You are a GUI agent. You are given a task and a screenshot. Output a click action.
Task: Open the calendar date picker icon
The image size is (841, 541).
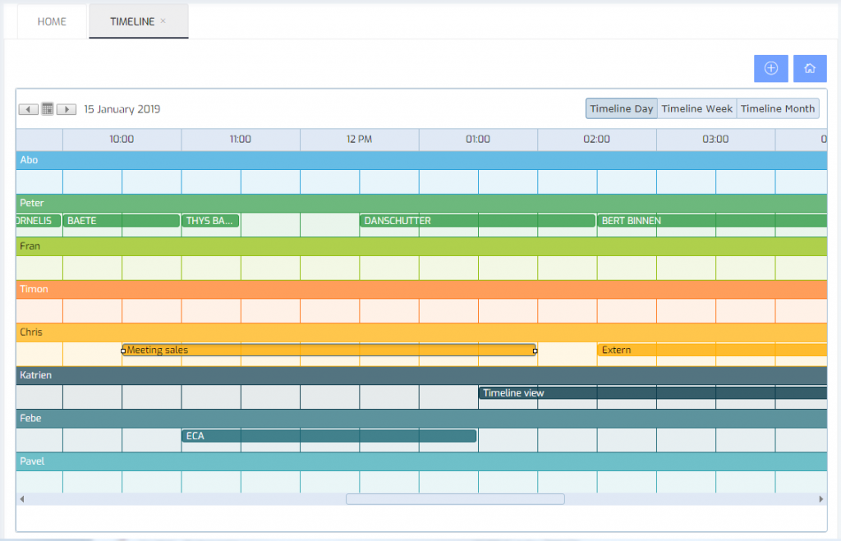coord(47,109)
